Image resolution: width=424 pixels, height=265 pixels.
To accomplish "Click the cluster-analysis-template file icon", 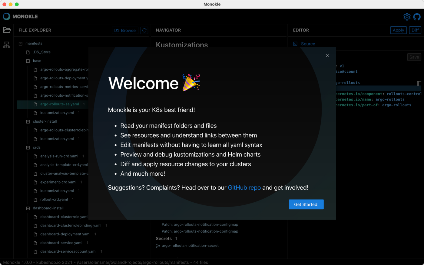I will [x=35, y=174].
